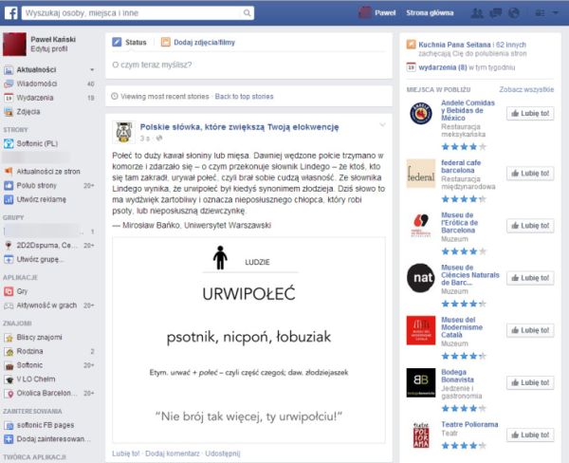
Task: Click 2D2Dspuma group icon
Action: (x=9, y=246)
